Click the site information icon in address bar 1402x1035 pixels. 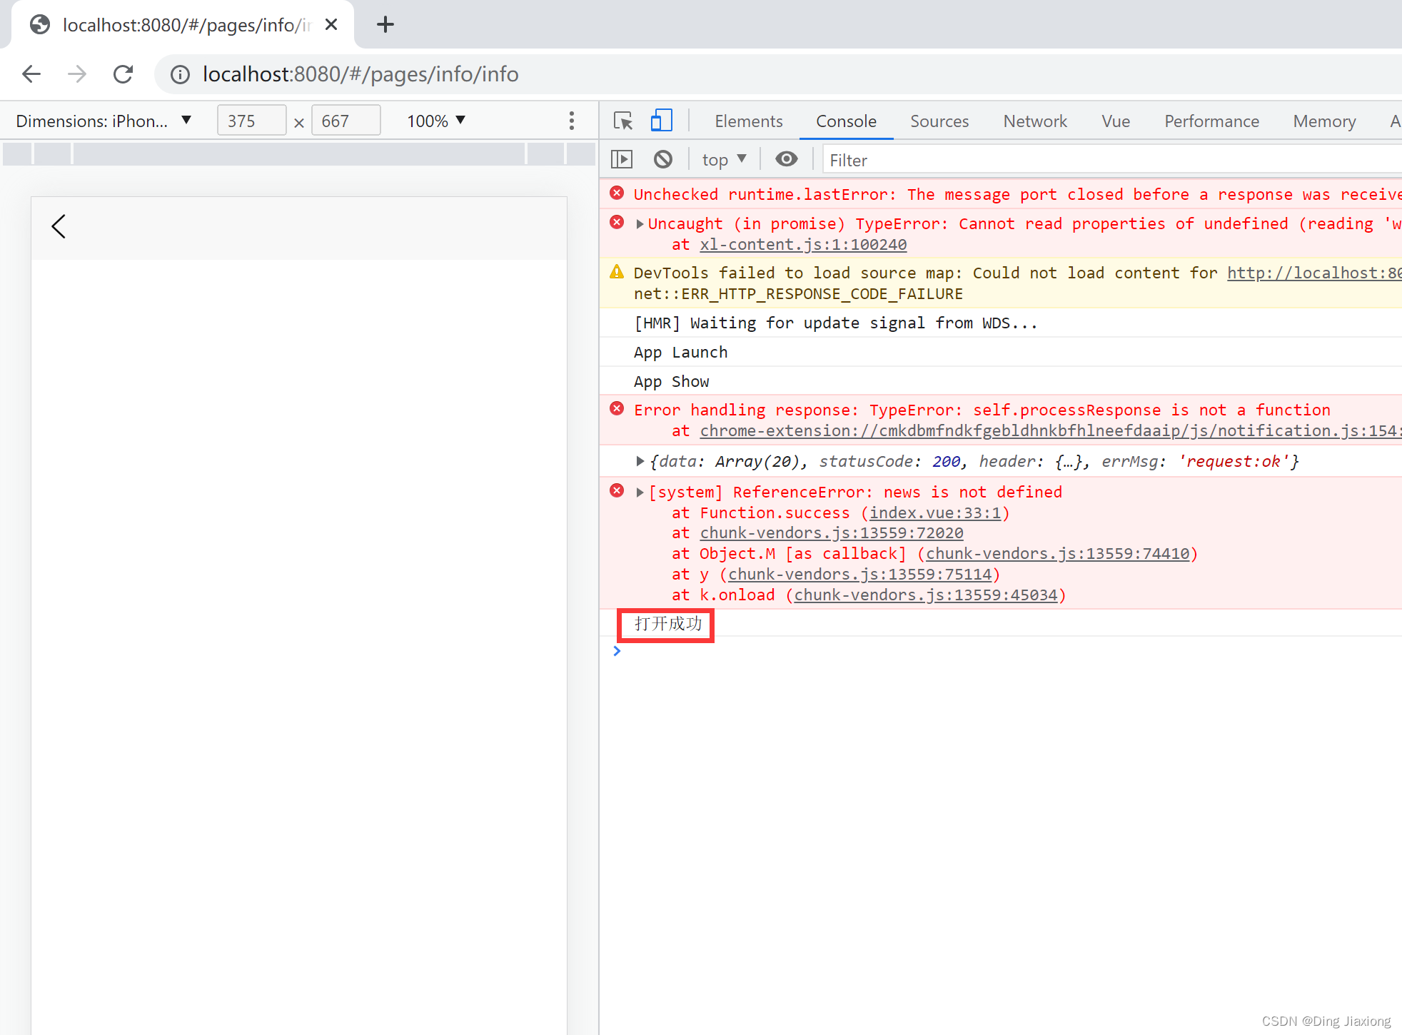pyautogui.click(x=180, y=74)
